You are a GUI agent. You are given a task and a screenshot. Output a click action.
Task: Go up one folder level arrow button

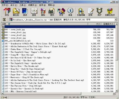pyautogui.click(x=4, y=20)
